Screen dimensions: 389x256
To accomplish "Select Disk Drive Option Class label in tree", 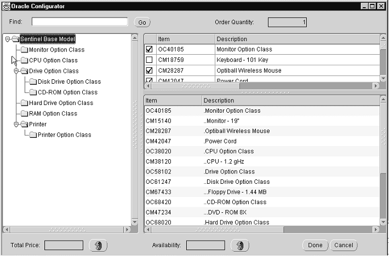I will [x=69, y=82].
